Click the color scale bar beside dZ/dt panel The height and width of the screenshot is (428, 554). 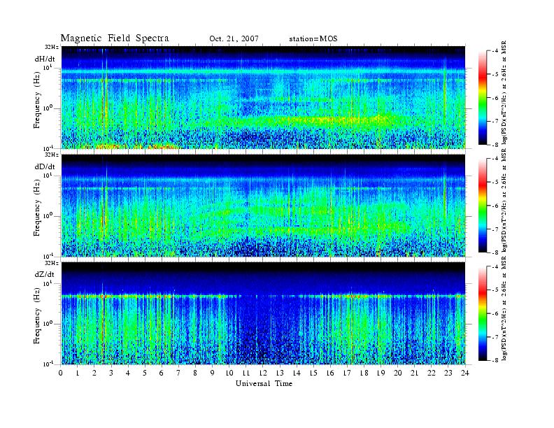tap(482, 313)
